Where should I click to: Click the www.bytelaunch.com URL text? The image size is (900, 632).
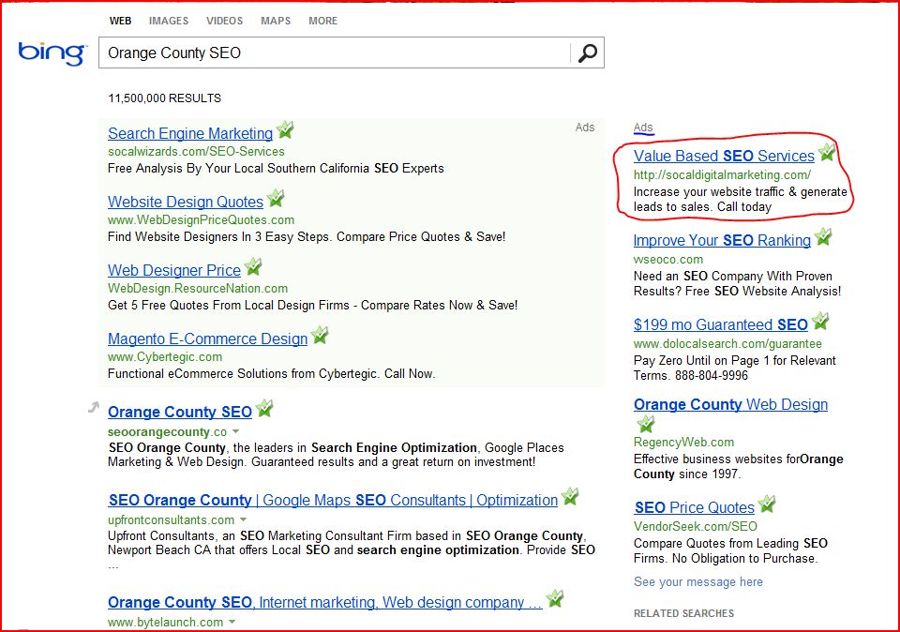pyautogui.click(x=165, y=623)
